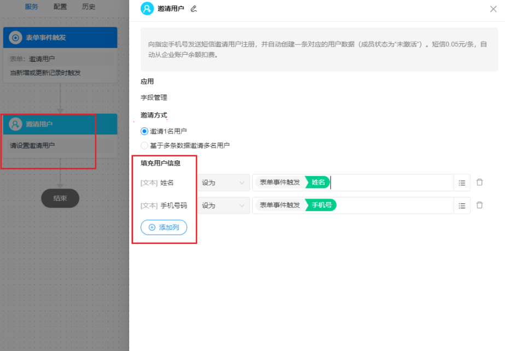This screenshot has width=505, height=351.
Task: Select the 邀请用户 node in the flow
Action: pyautogui.click(x=60, y=124)
